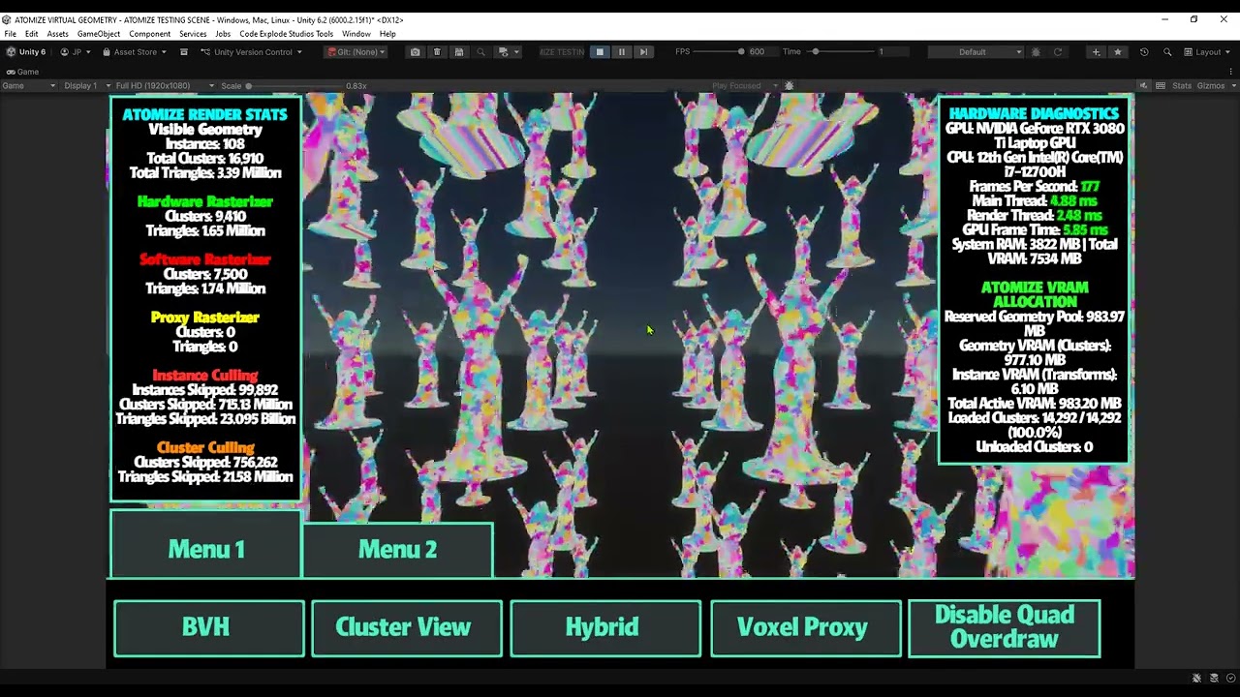This screenshot has height=697, width=1240.
Task: Adjust the FPS slider handle
Action: tap(741, 52)
